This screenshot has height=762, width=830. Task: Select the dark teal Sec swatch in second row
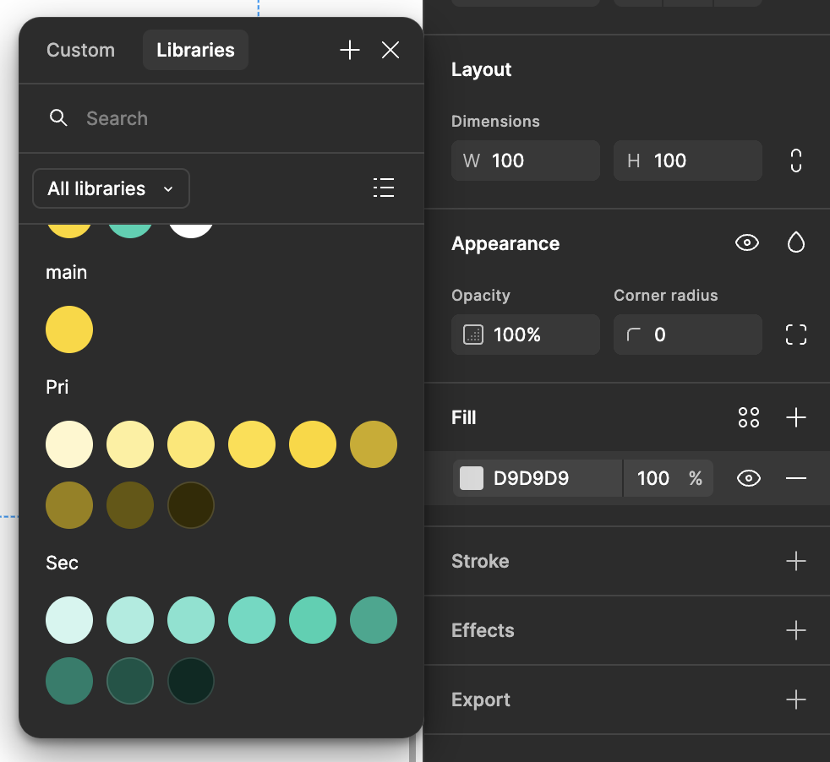[69, 681]
